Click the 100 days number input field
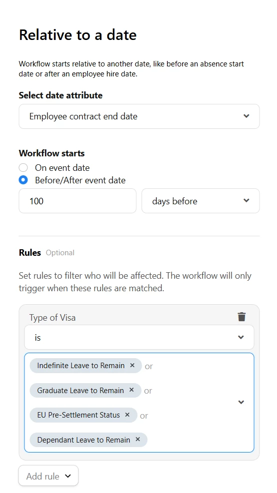The image size is (277, 493). pyautogui.click(x=77, y=201)
